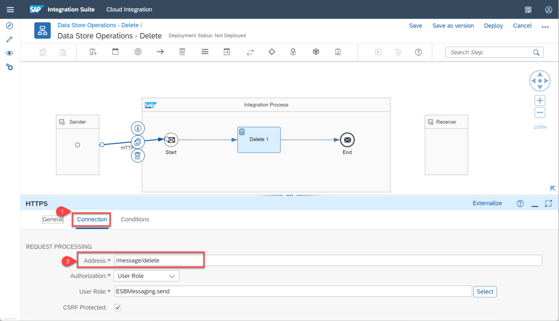Open the Participant palette icon
This screenshot has width=559, height=321.
[x=94, y=52]
